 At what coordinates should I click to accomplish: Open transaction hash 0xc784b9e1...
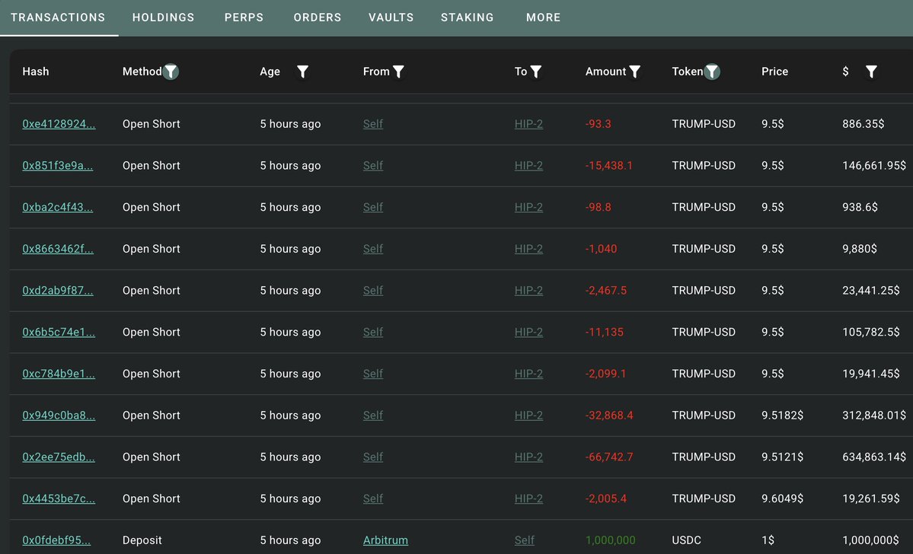click(x=59, y=374)
